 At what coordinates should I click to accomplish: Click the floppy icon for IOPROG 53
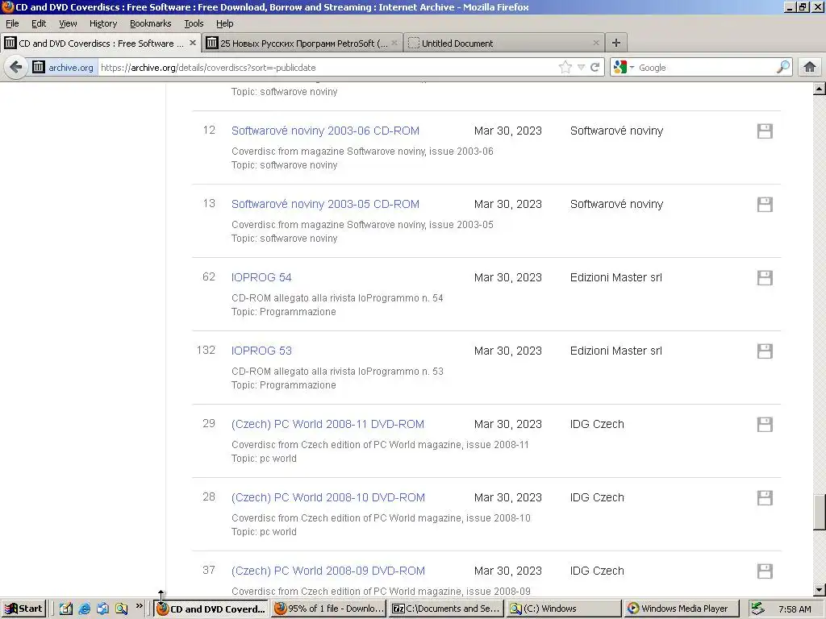765,351
